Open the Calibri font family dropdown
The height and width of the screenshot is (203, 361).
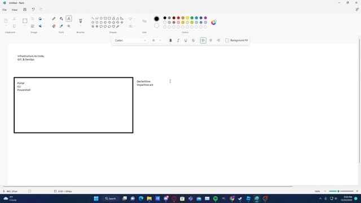click(x=130, y=40)
